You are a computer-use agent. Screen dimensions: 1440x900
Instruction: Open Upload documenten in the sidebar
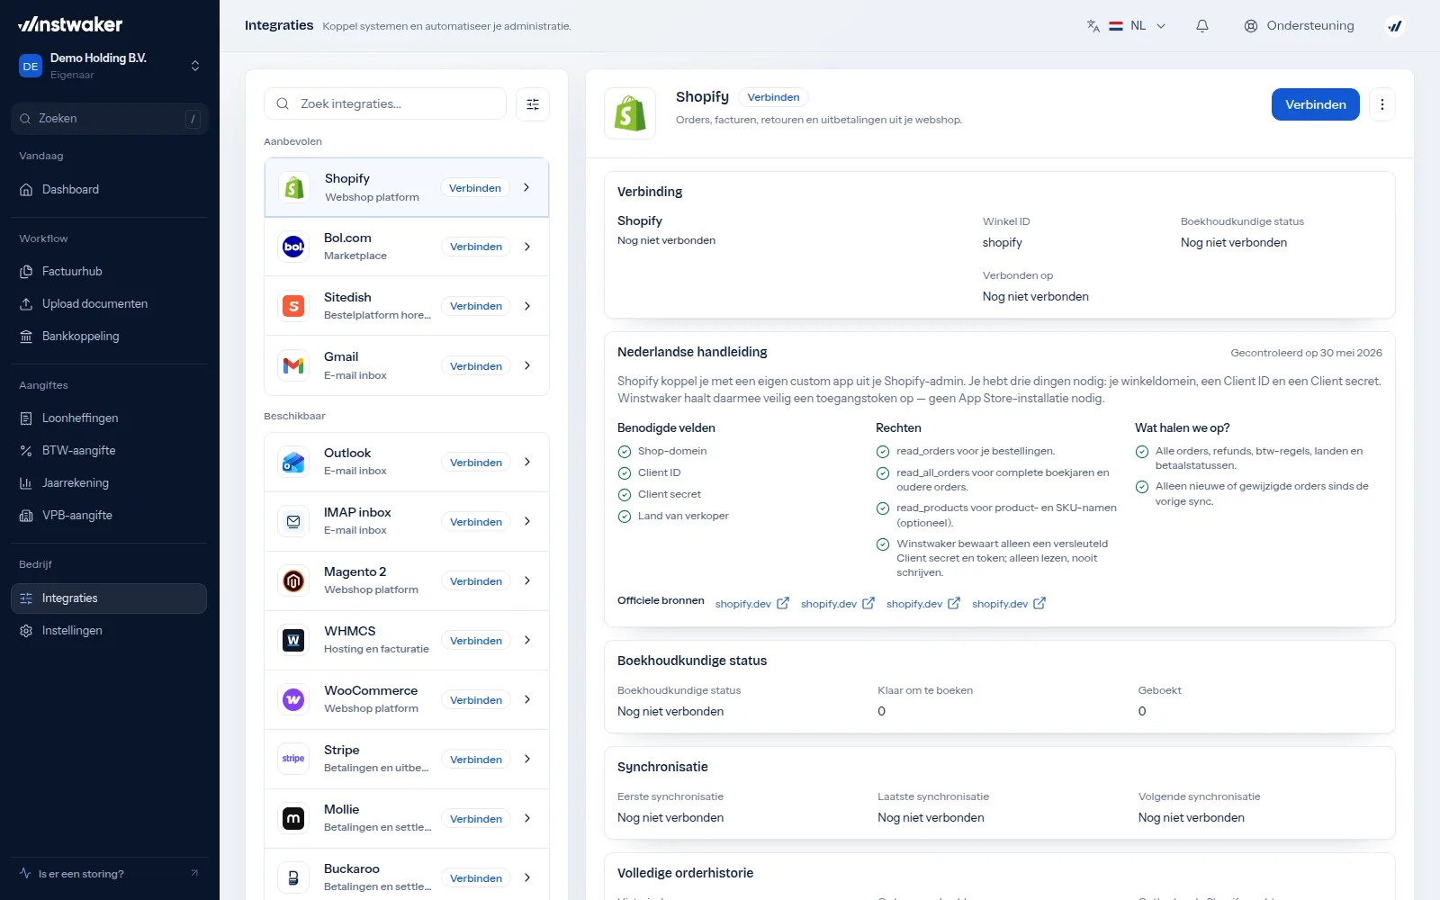coord(109,303)
